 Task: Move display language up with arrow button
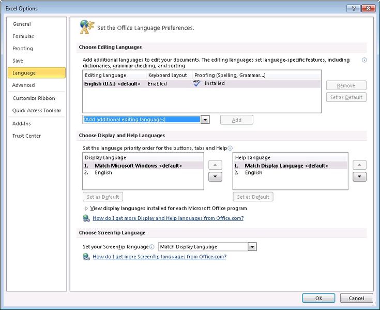point(215,165)
